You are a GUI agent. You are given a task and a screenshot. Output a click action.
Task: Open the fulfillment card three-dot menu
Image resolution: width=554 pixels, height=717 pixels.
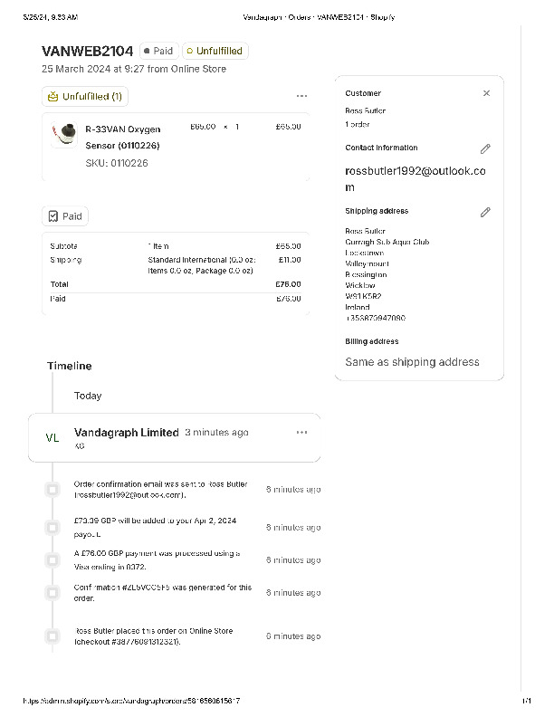tap(301, 96)
